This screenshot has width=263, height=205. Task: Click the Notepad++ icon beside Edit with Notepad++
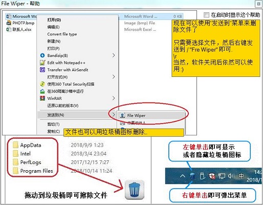42,63
